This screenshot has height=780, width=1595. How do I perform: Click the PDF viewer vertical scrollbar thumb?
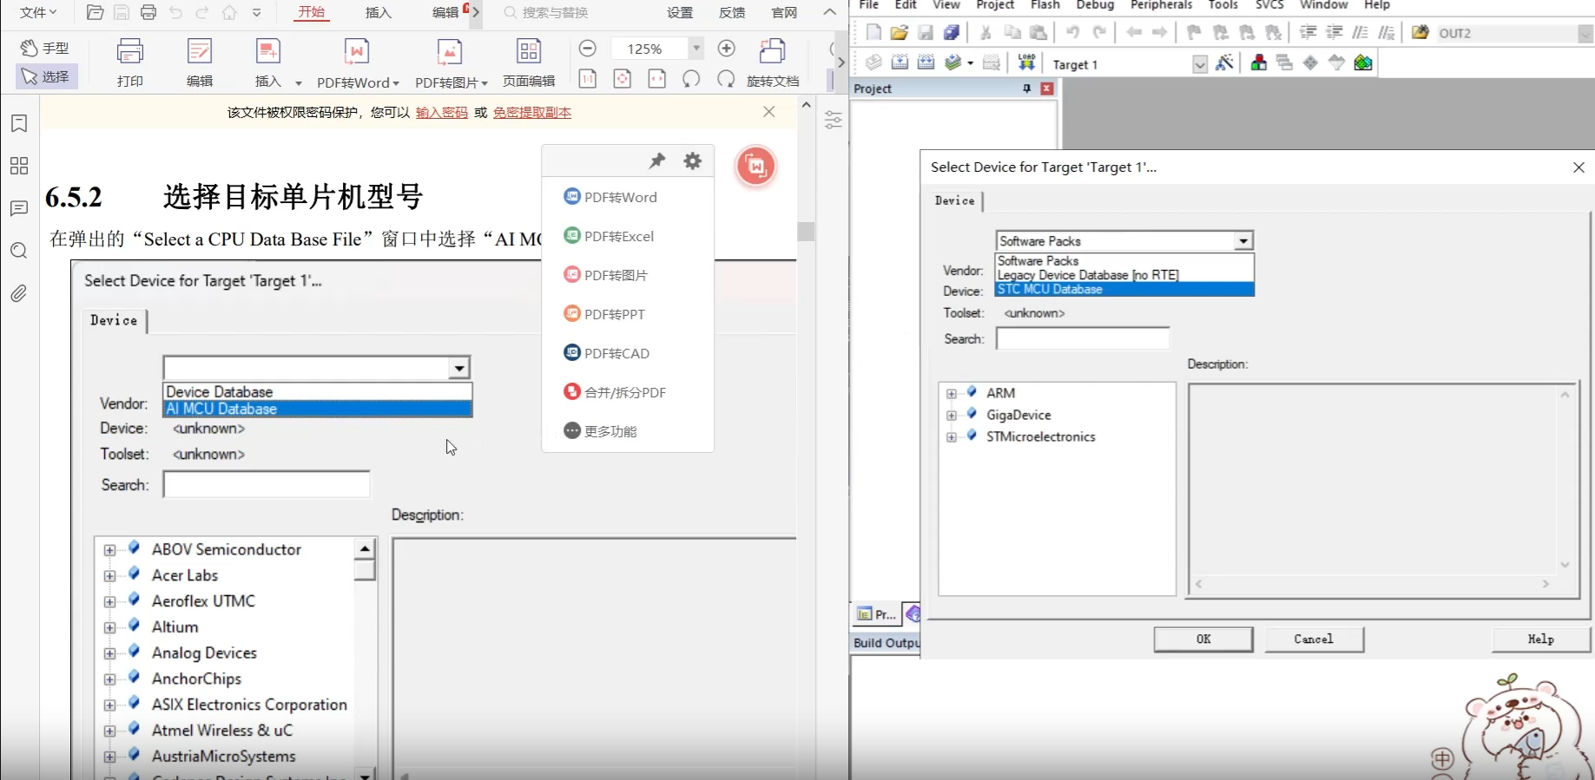[806, 232]
